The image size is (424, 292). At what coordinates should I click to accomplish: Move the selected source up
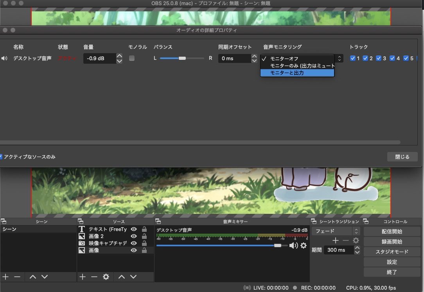pyautogui.click(x=122, y=277)
